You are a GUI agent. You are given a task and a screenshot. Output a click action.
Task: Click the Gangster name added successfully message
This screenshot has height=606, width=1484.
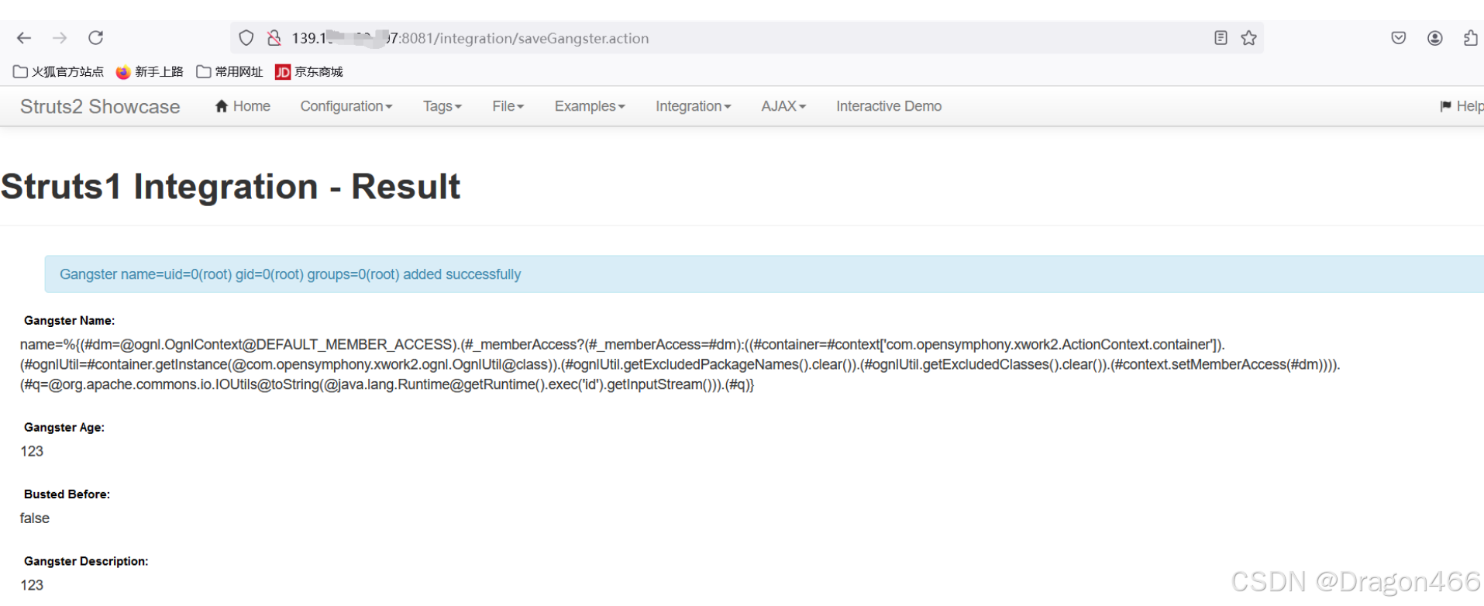click(x=291, y=274)
